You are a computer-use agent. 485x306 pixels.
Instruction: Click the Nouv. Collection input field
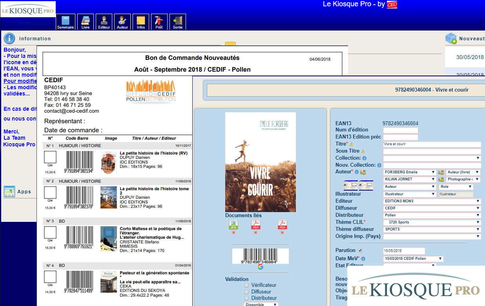coord(432,165)
